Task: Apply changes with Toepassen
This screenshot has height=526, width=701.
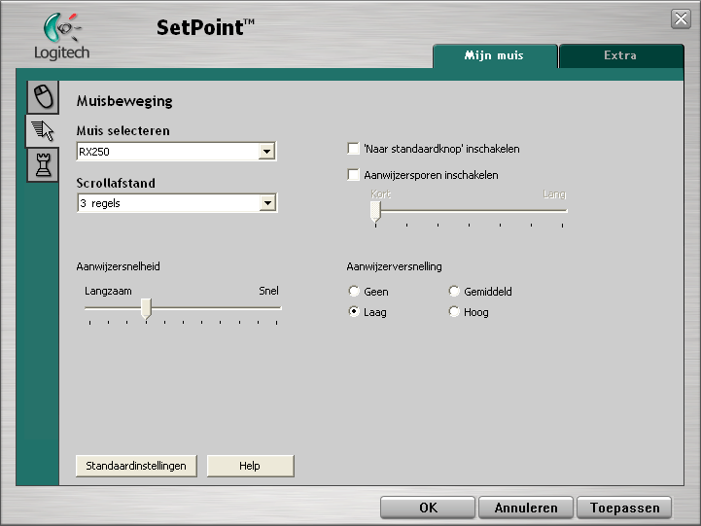Action: point(624,508)
